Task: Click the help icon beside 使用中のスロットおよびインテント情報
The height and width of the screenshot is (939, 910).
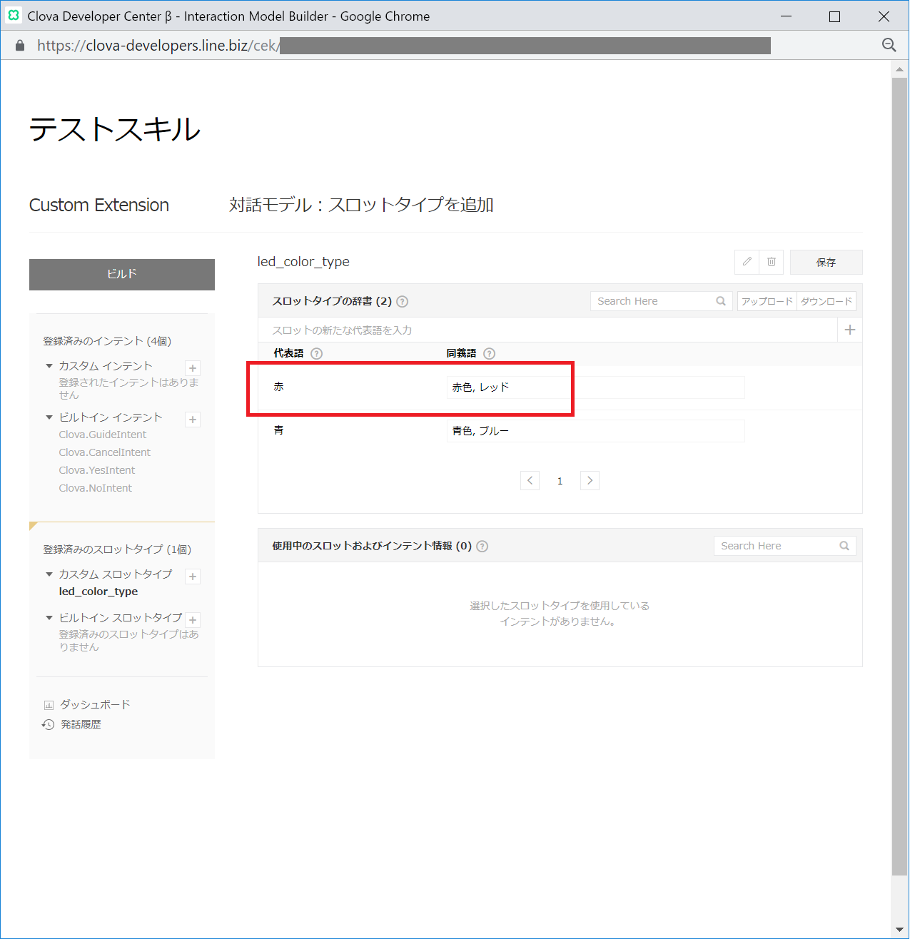Action: [x=482, y=547]
